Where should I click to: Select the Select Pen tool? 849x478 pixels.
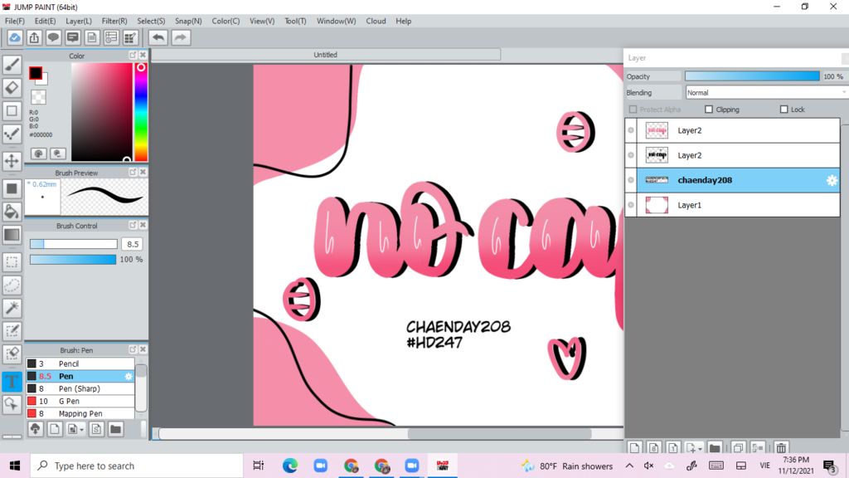tap(12, 330)
